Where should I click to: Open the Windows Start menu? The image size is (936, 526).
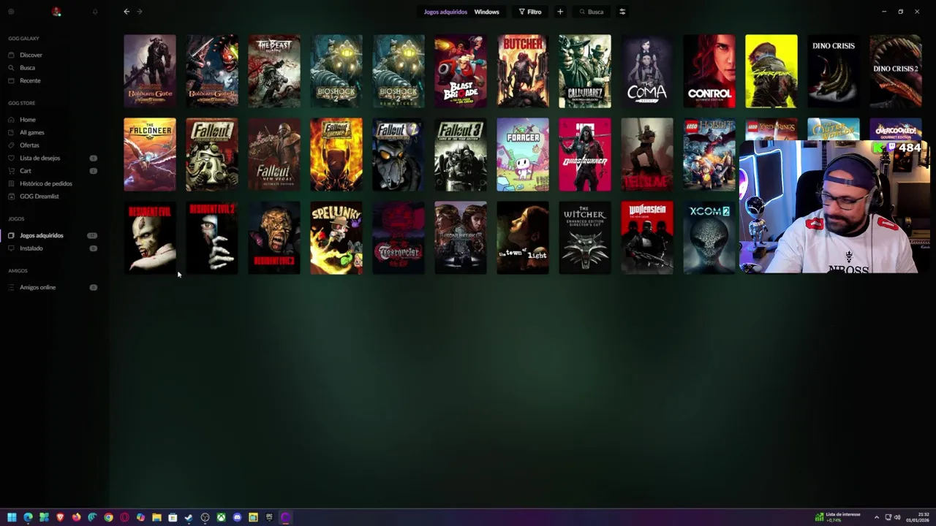(12, 517)
